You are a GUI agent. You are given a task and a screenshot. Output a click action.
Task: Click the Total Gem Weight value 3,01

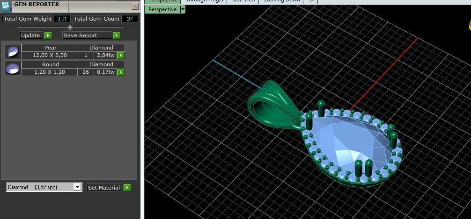coord(62,19)
